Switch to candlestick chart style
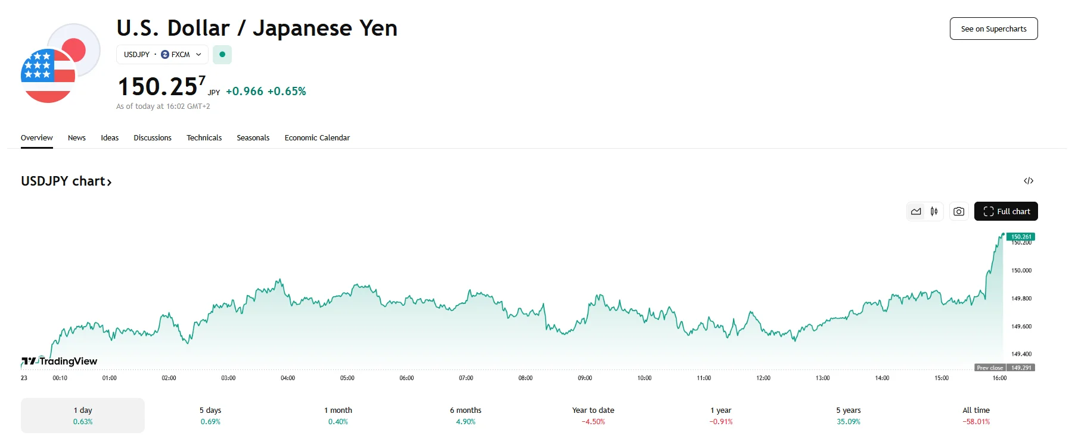1075x445 pixels. pyautogui.click(x=934, y=211)
